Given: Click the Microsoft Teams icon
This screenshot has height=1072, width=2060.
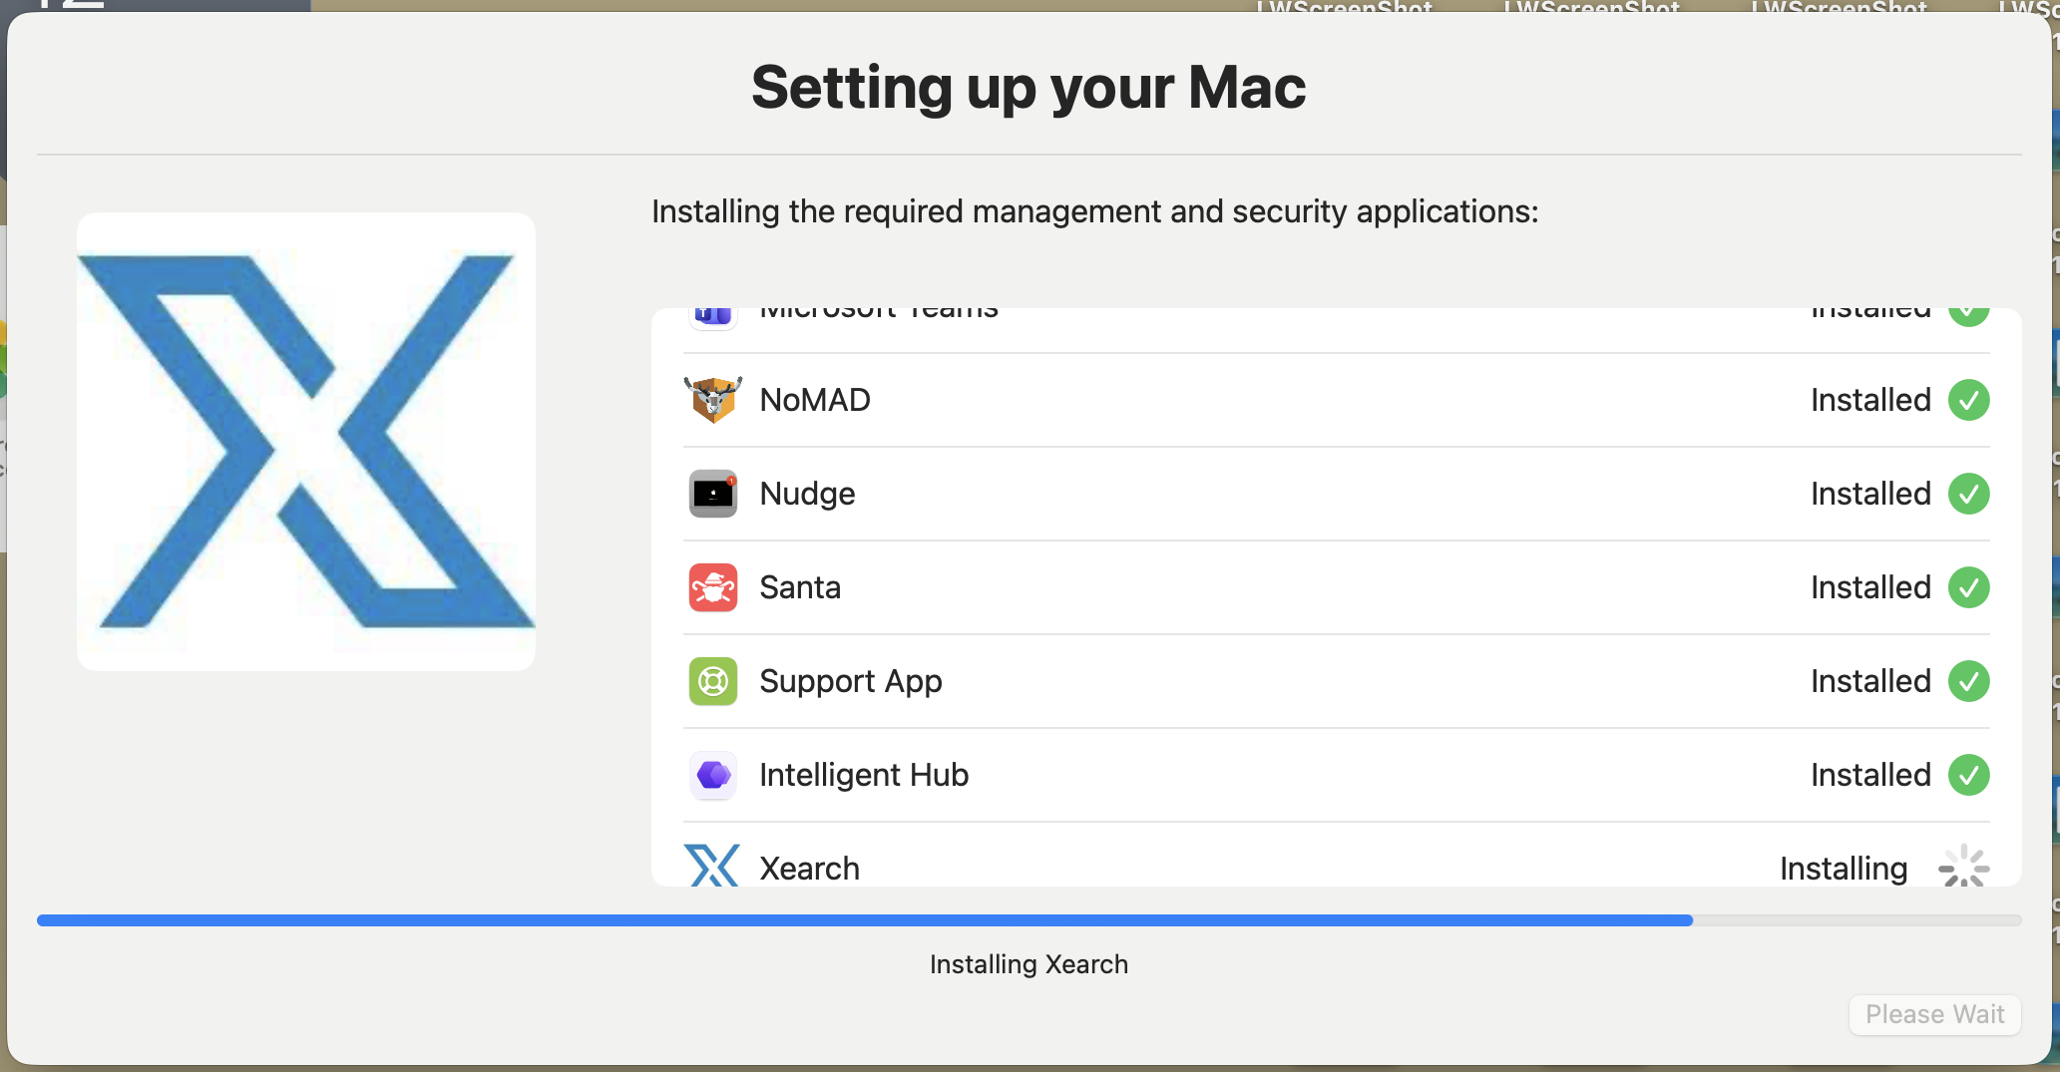Looking at the screenshot, I should [712, 315].
